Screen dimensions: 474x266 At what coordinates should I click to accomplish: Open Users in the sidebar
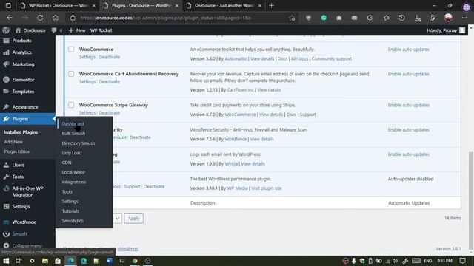[18, 165]
